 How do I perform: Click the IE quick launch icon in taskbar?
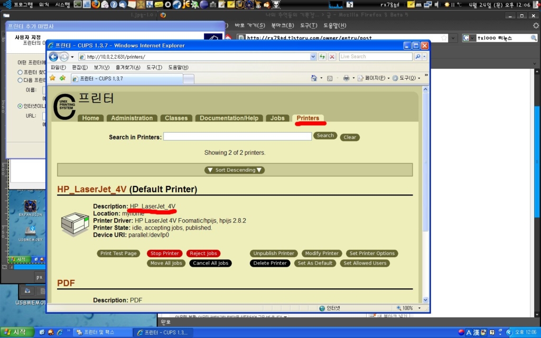[60, 333]
